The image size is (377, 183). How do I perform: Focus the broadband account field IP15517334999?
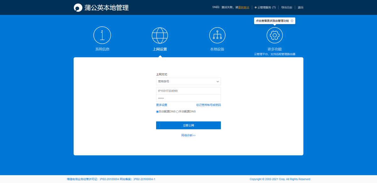click(188, 91)
